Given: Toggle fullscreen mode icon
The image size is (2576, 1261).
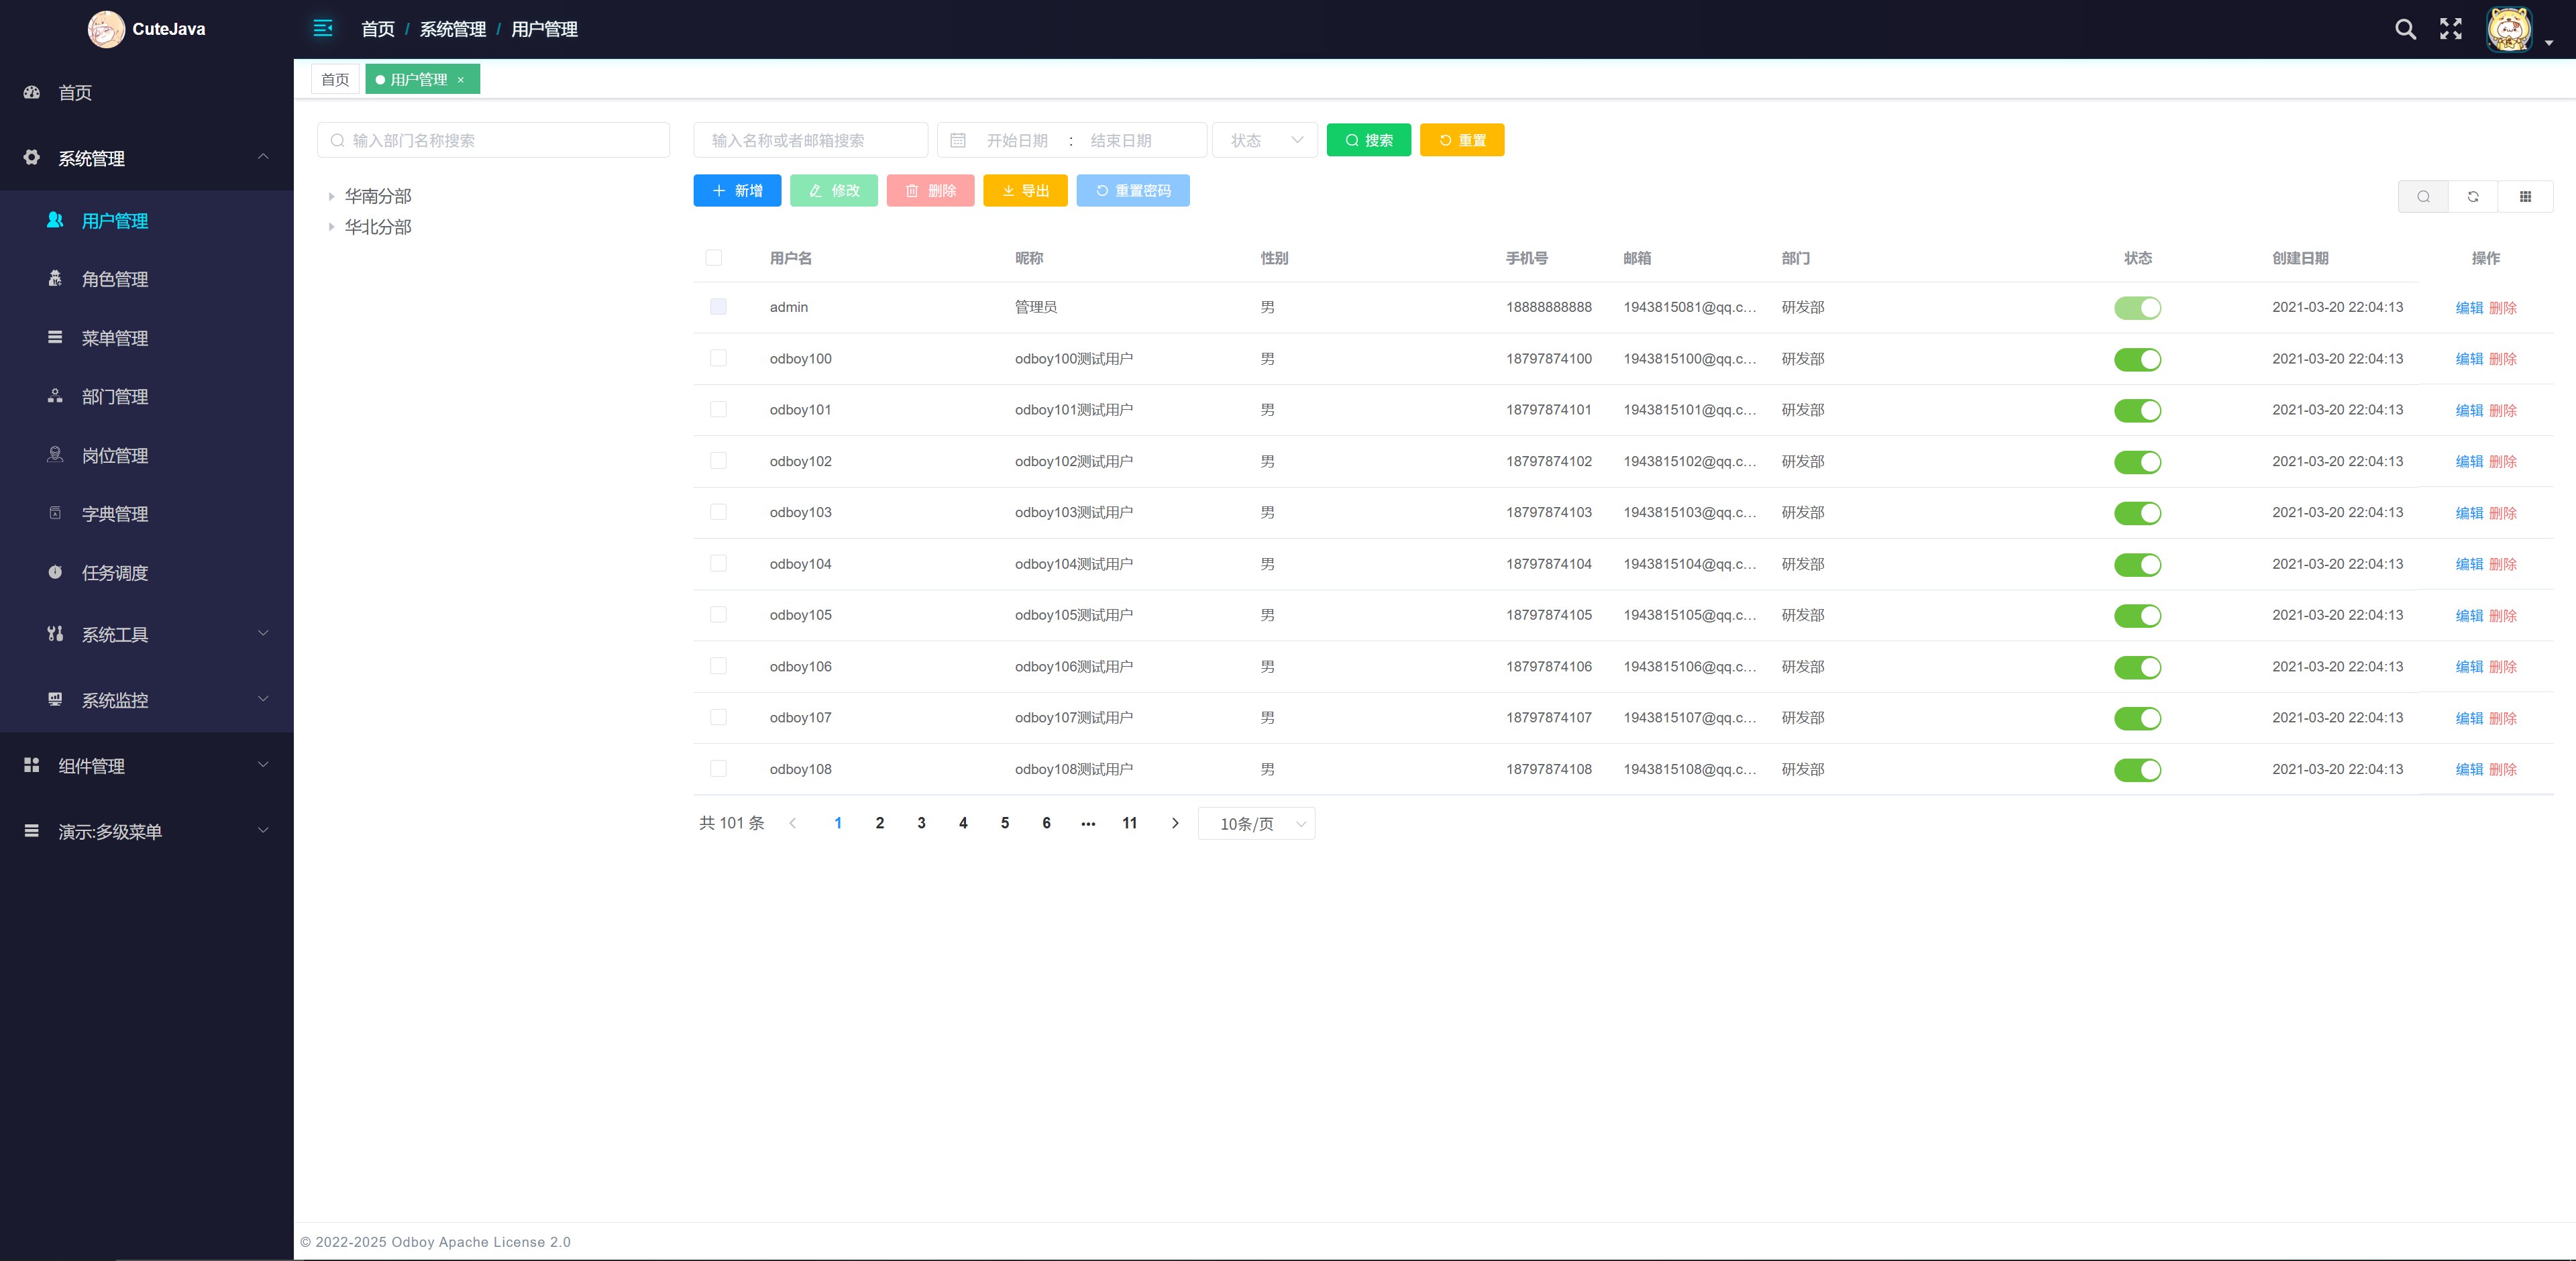Looking at the screenshot, I should click(2450, 29).
